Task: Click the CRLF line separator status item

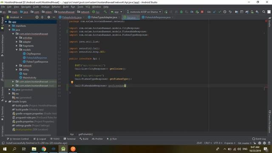Action: (x=208, y=143)
